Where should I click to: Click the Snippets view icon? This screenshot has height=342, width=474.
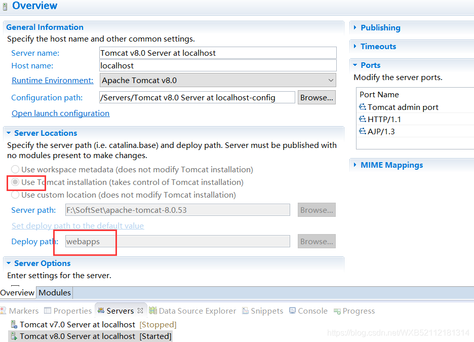coord(246,311)
